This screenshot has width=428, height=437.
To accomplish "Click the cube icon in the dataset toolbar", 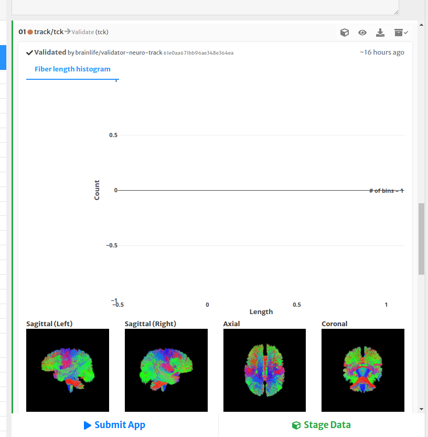I will pos(345,32).
